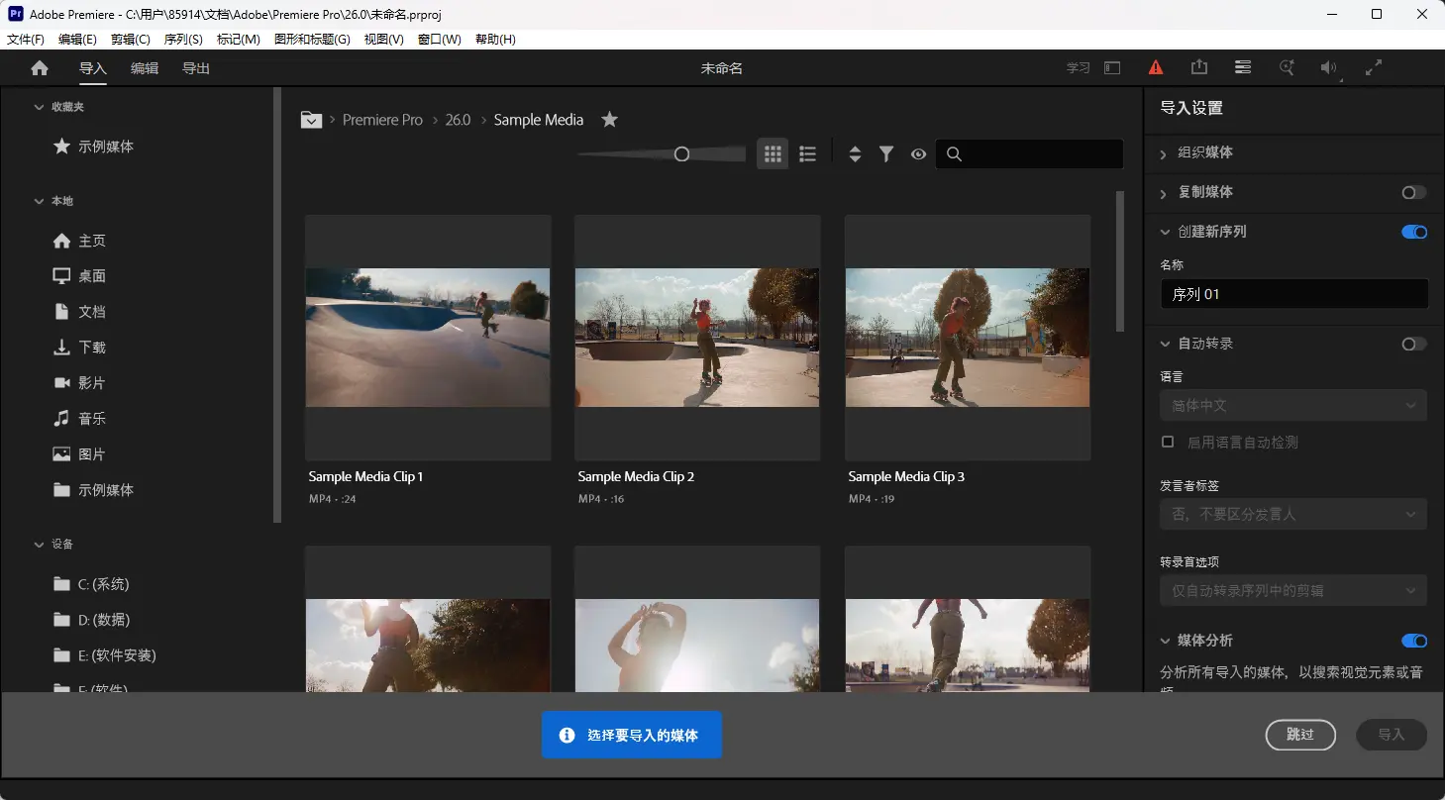
Task: Click the search tool icon in header
Action: click(x=1287, y=68)
